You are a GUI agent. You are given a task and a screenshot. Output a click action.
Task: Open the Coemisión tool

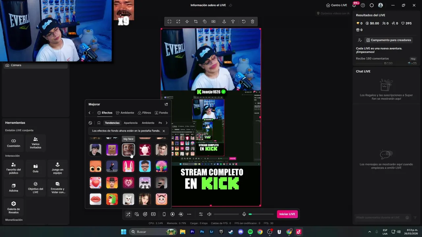pyautogui.click(x=14, y=143)
